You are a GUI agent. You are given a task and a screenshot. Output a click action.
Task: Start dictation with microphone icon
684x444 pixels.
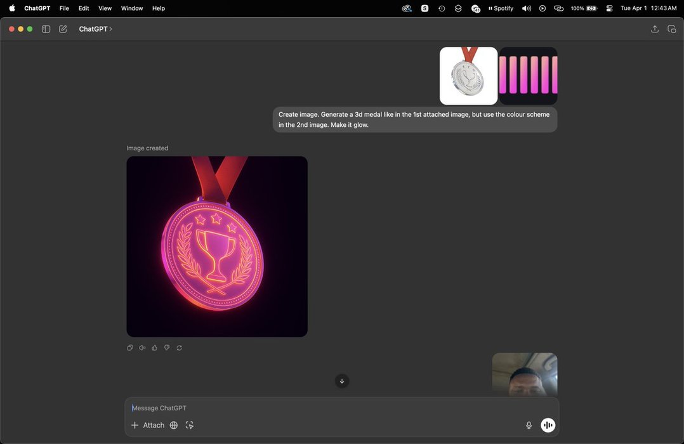tap(529, 425)
